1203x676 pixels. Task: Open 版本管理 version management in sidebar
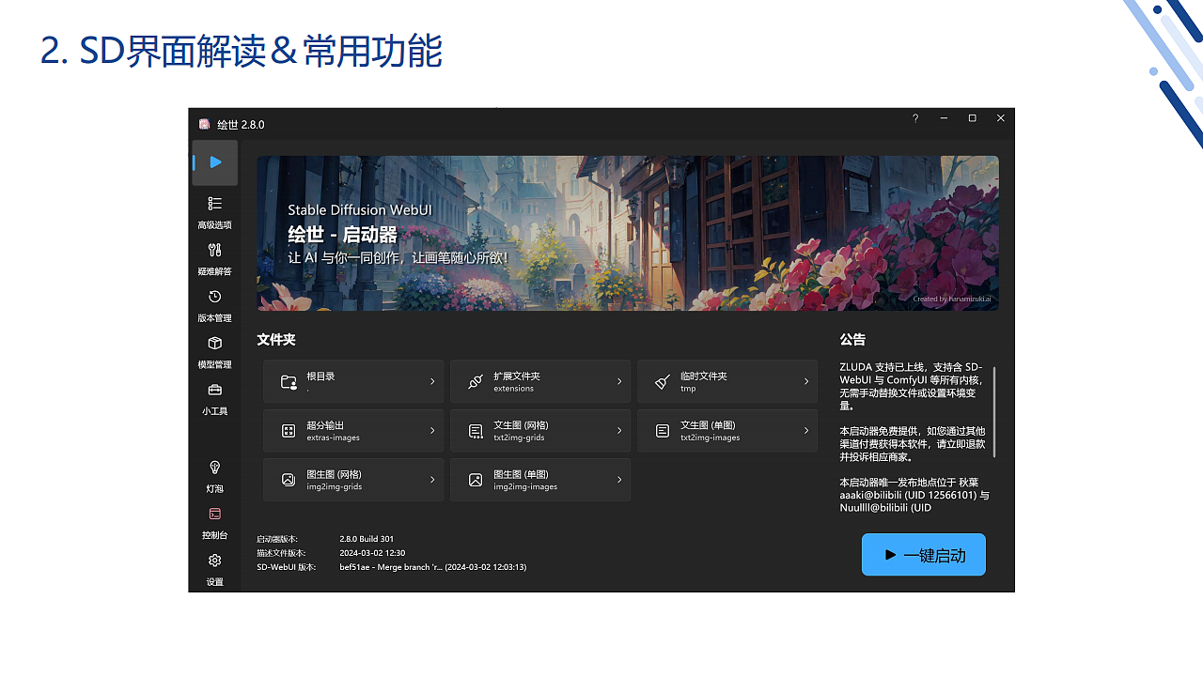click(x=214, y=305)
